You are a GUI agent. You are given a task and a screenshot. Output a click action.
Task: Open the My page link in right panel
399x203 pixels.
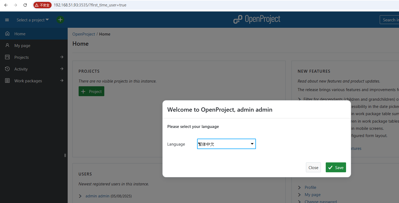(312, 195)
